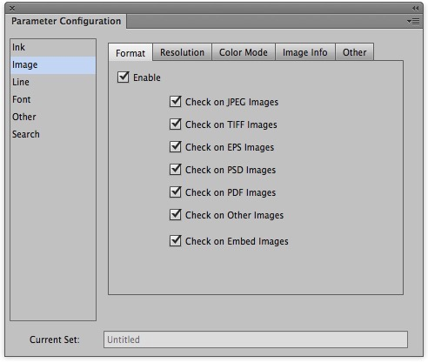
Task: Open the Other tab in the tab row
Action: 354,52
